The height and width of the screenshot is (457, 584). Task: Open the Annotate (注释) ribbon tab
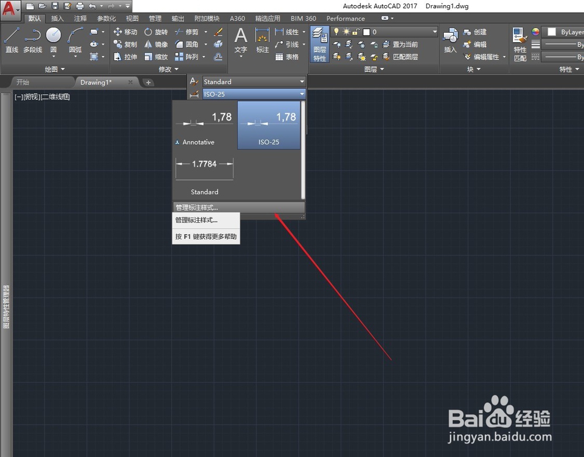80,18
